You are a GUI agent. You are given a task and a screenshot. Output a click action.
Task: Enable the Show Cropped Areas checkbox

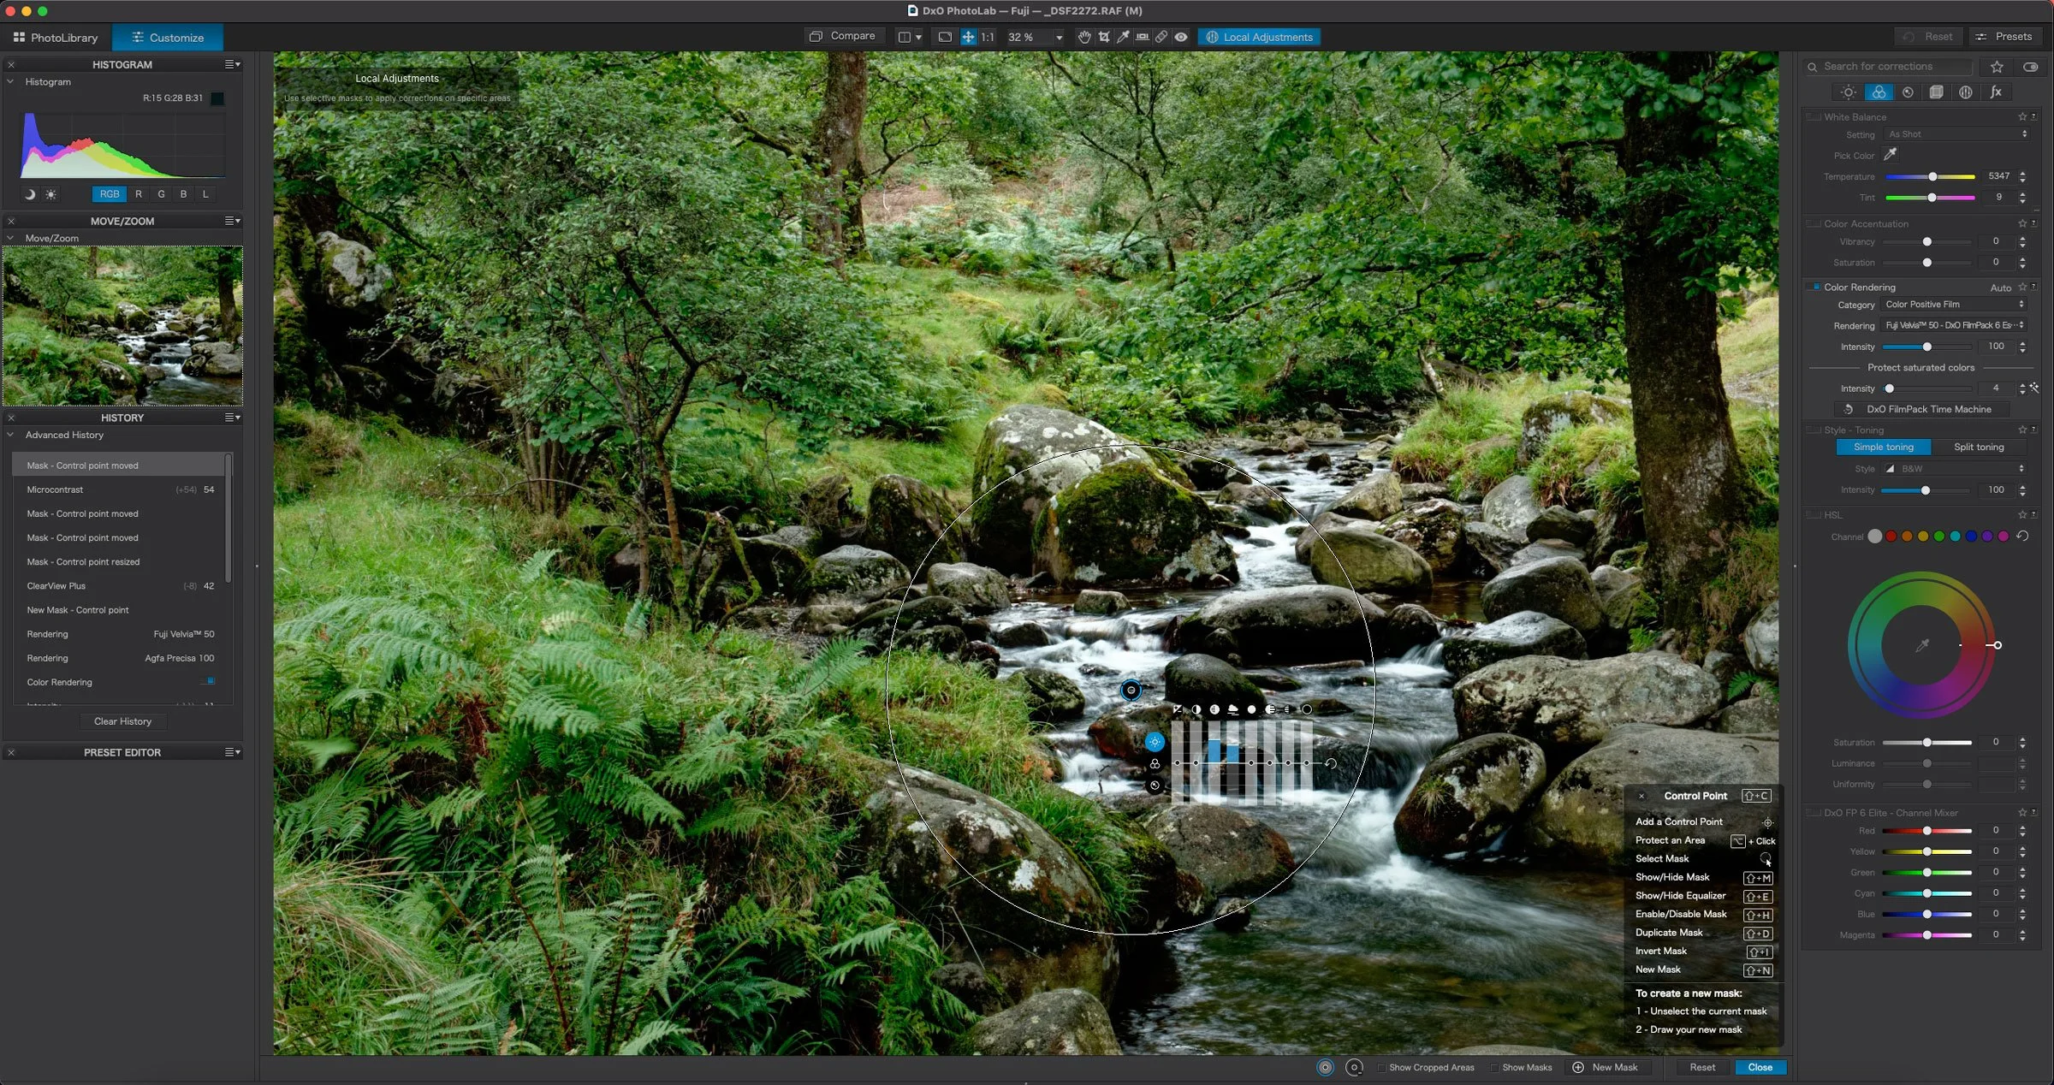pos(1381,1067)
